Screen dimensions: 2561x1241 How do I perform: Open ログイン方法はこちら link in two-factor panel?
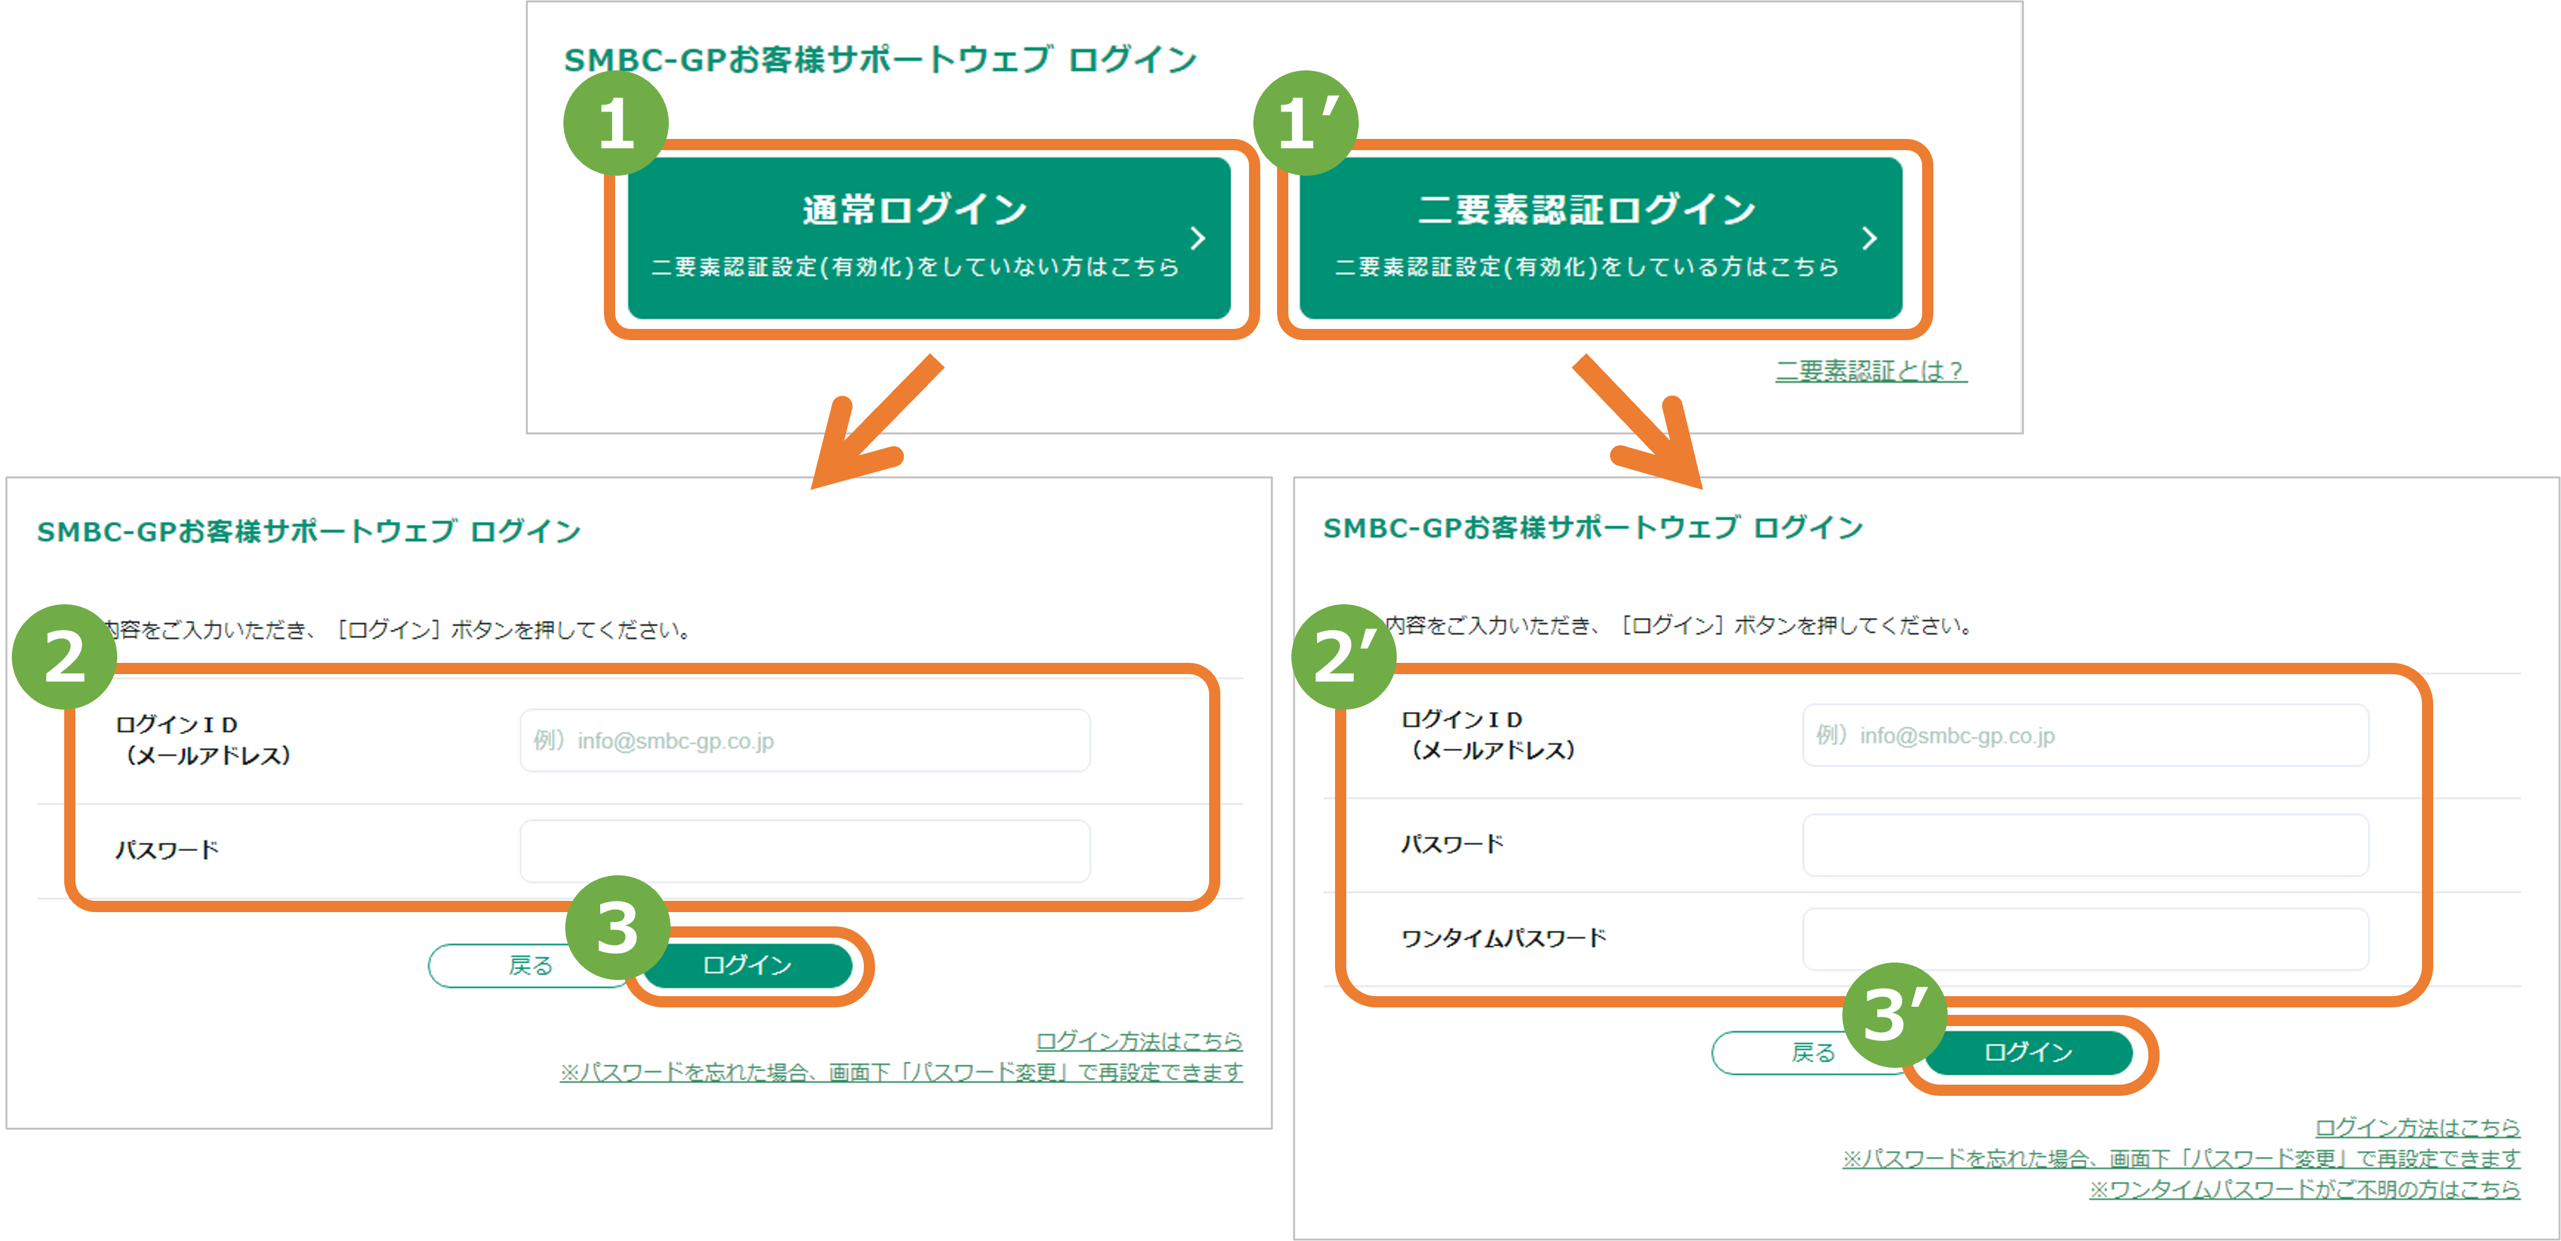(x=2418, y=1127)
